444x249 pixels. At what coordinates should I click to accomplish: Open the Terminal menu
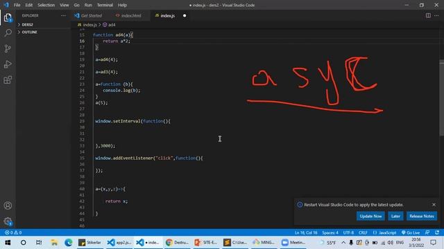pyautogui.click(x=105, y=5)
